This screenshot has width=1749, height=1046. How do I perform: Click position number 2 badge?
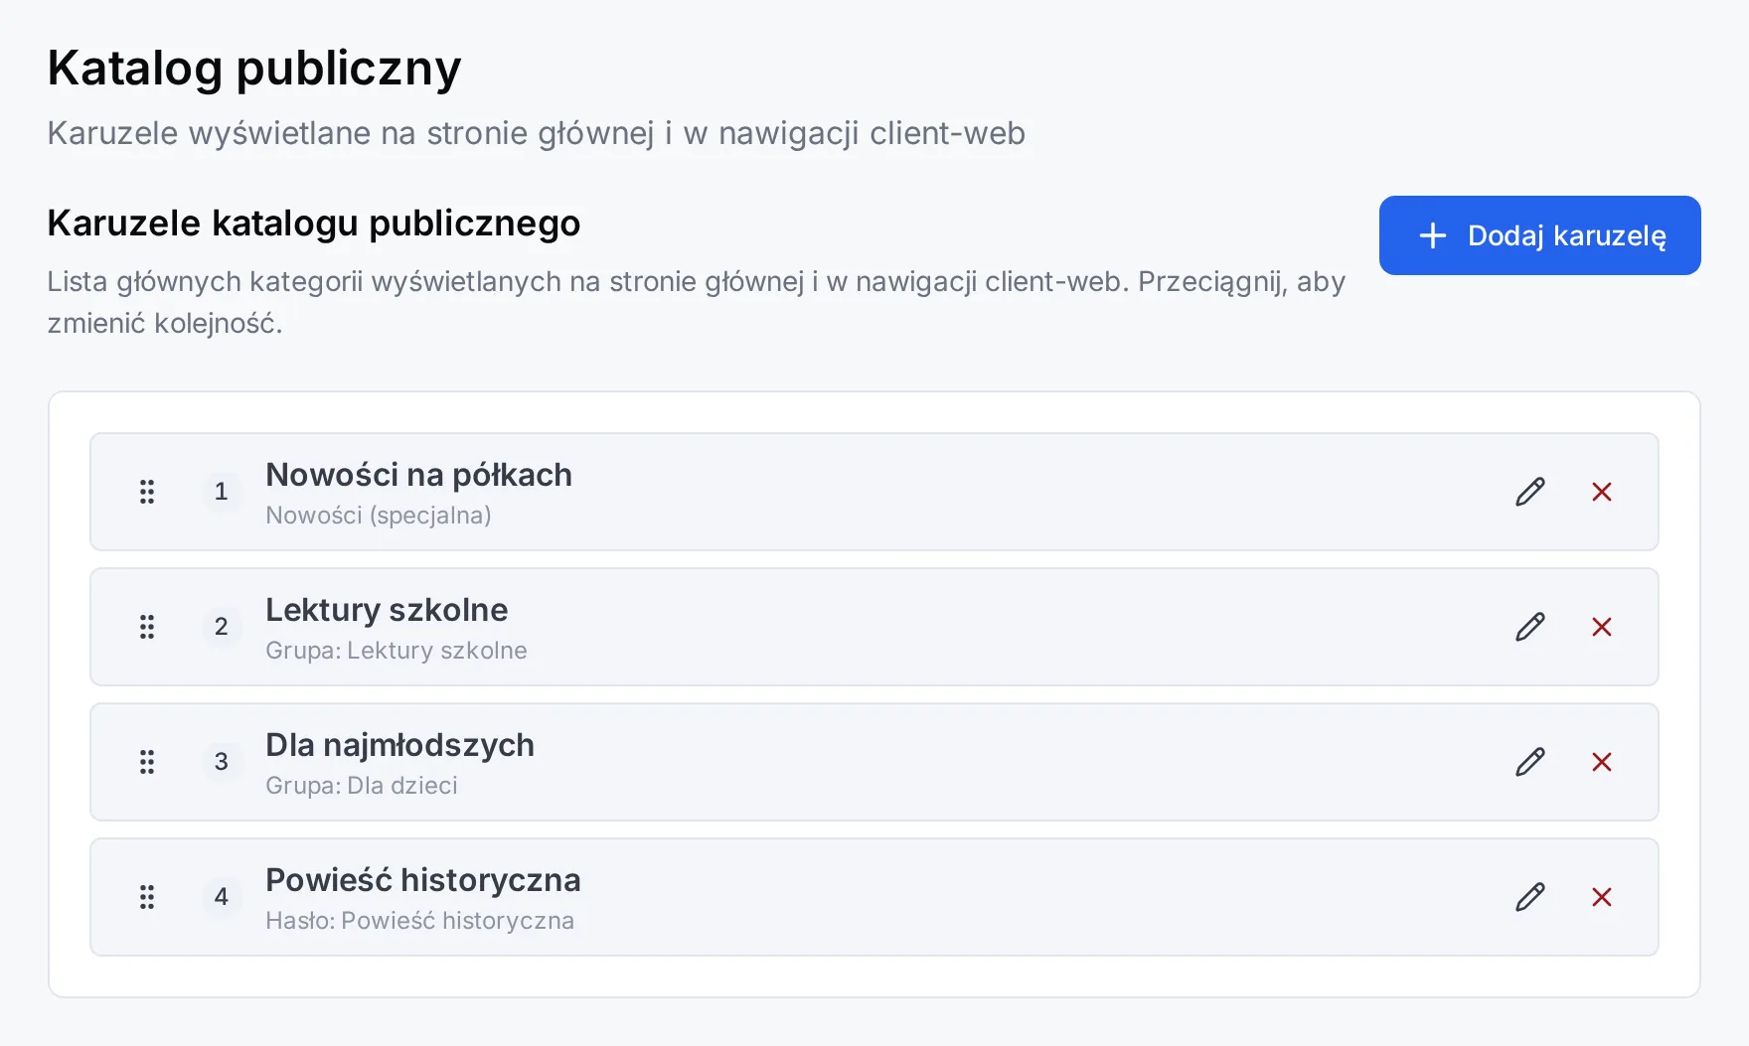pyautogui.click(x=222, y=627)
